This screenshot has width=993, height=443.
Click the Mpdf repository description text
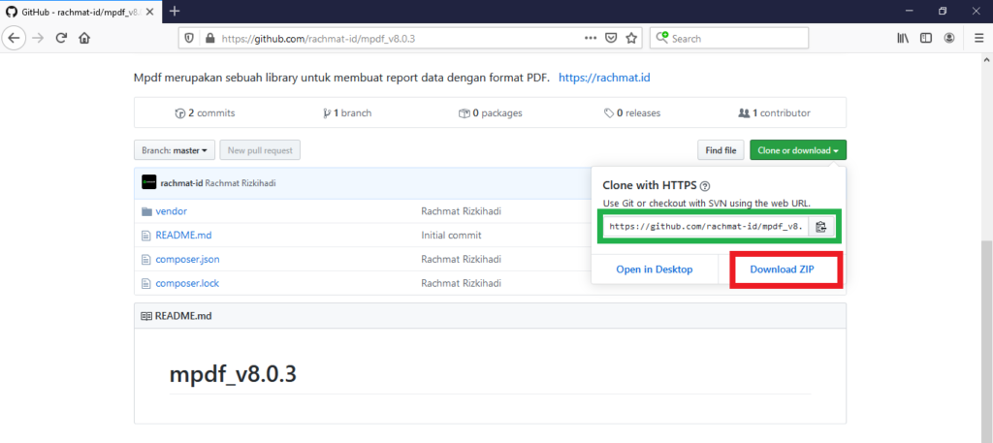coord(342,78)
